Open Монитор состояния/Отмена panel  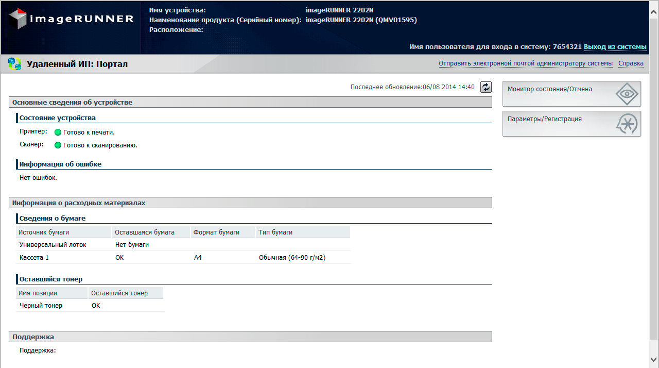571,94
